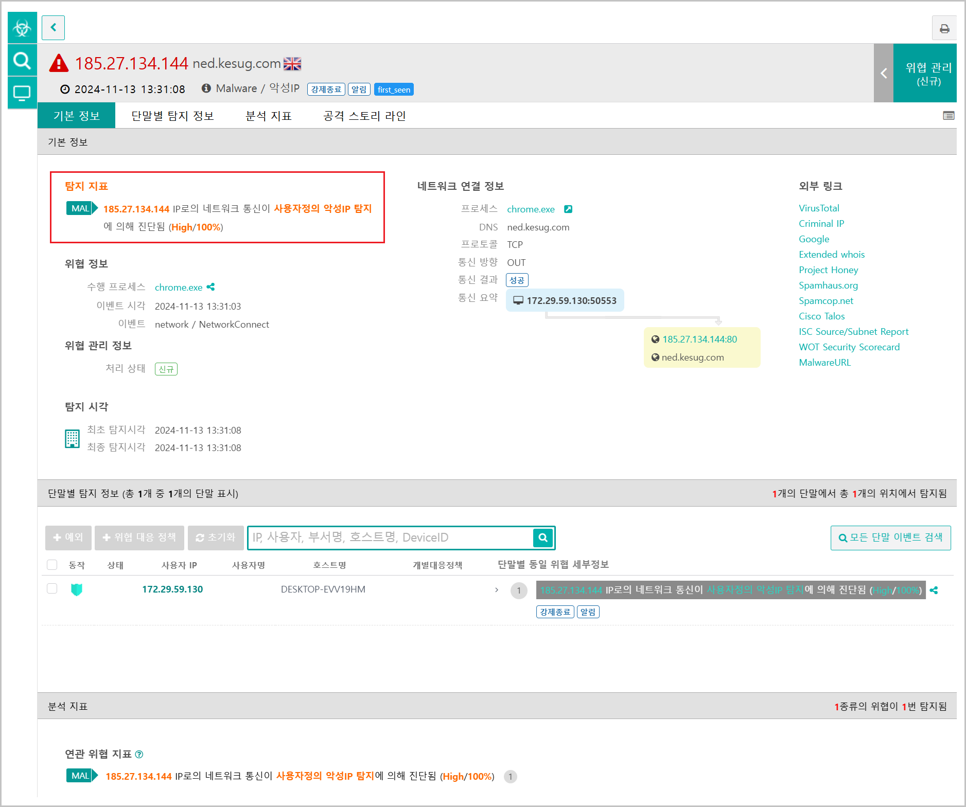Click the 위협 대응 정책 button
Viewport: 966px width, 807px height.
click(139, 537)
